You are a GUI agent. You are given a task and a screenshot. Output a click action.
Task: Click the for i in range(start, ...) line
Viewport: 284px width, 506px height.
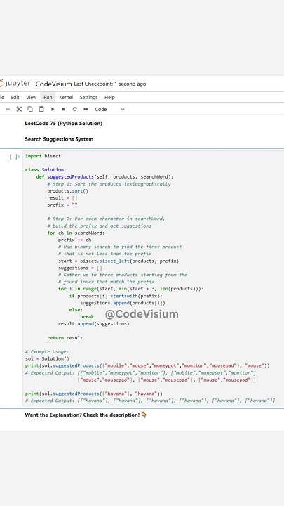pos(130,289)
